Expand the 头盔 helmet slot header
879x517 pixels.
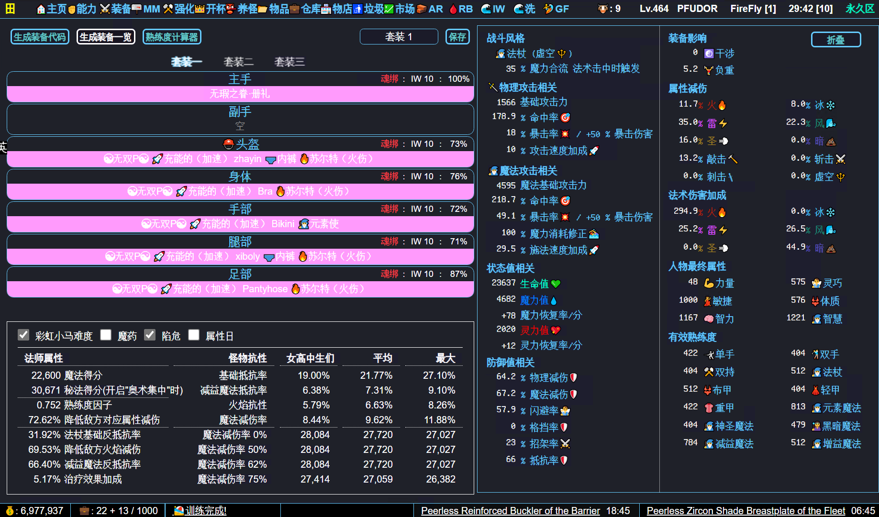[x=240, y=144]
